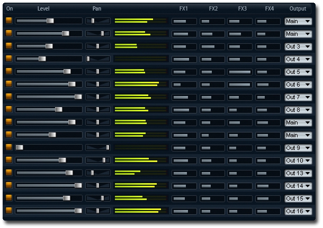
Task: Click the On indicator for the Out 13 channel
Action: click(8, 173)
